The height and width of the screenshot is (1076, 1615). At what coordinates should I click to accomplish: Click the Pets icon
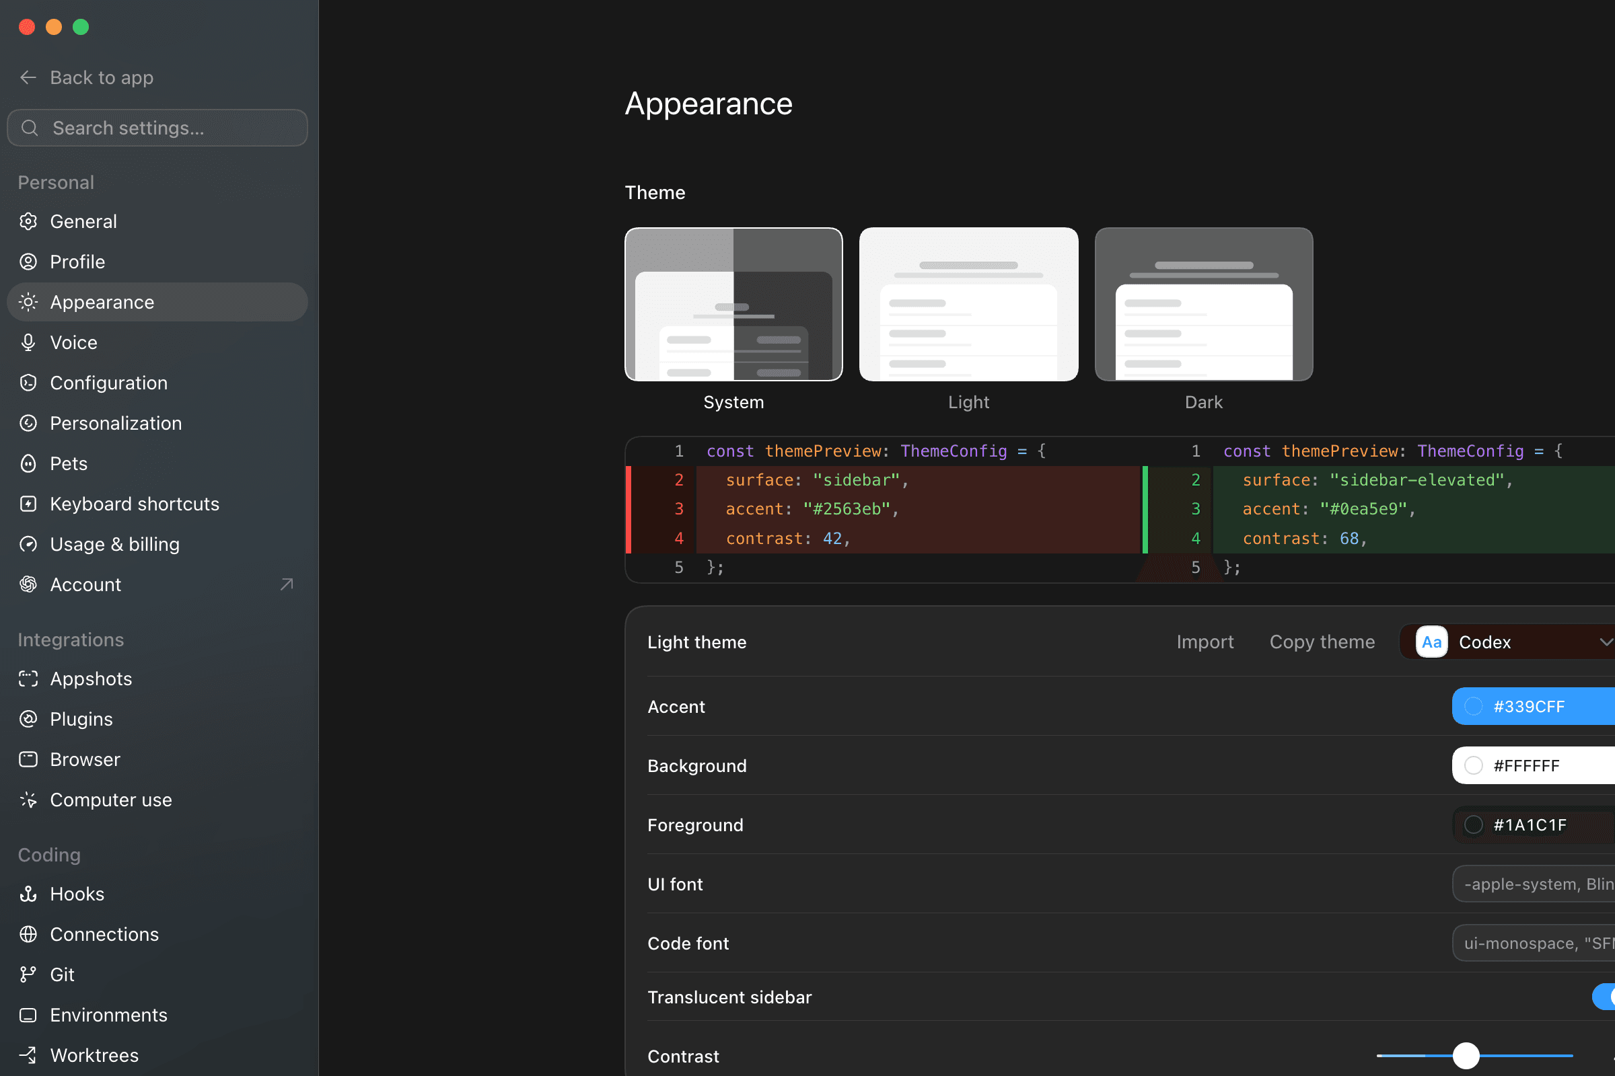[28, 463]
